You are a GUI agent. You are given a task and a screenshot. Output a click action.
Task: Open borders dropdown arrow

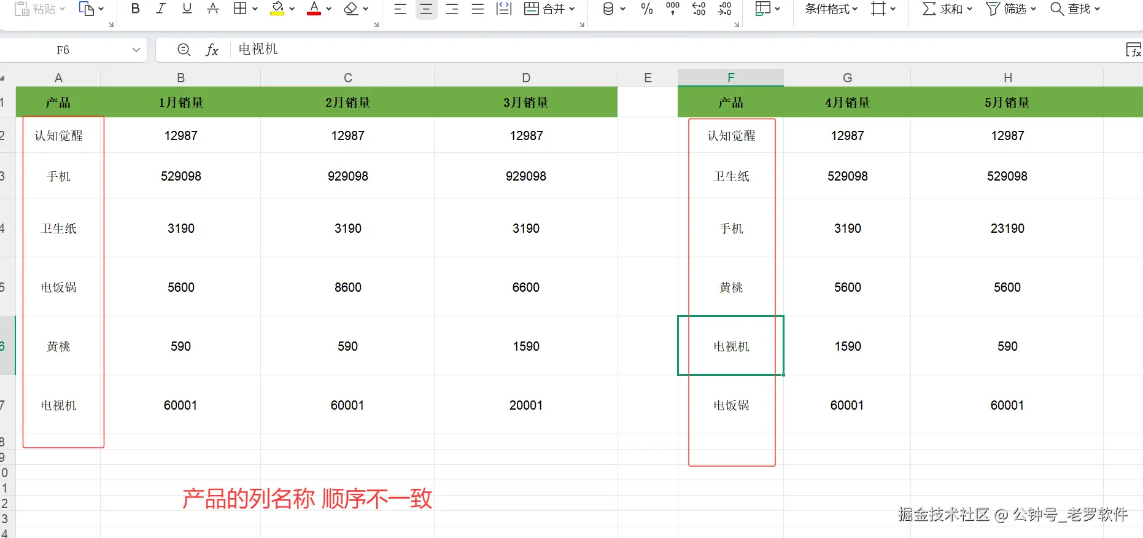(x=255, y=9)
